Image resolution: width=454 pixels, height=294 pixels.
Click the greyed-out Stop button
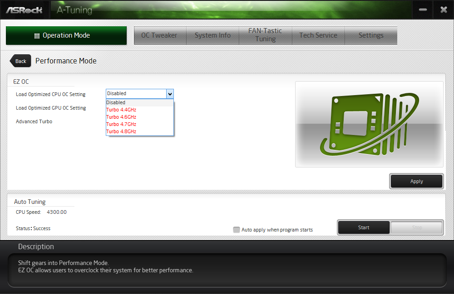[417, 227]
